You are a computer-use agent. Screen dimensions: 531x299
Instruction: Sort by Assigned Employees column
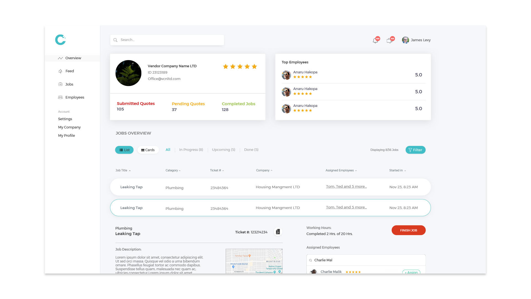click(x=341, y=171)
